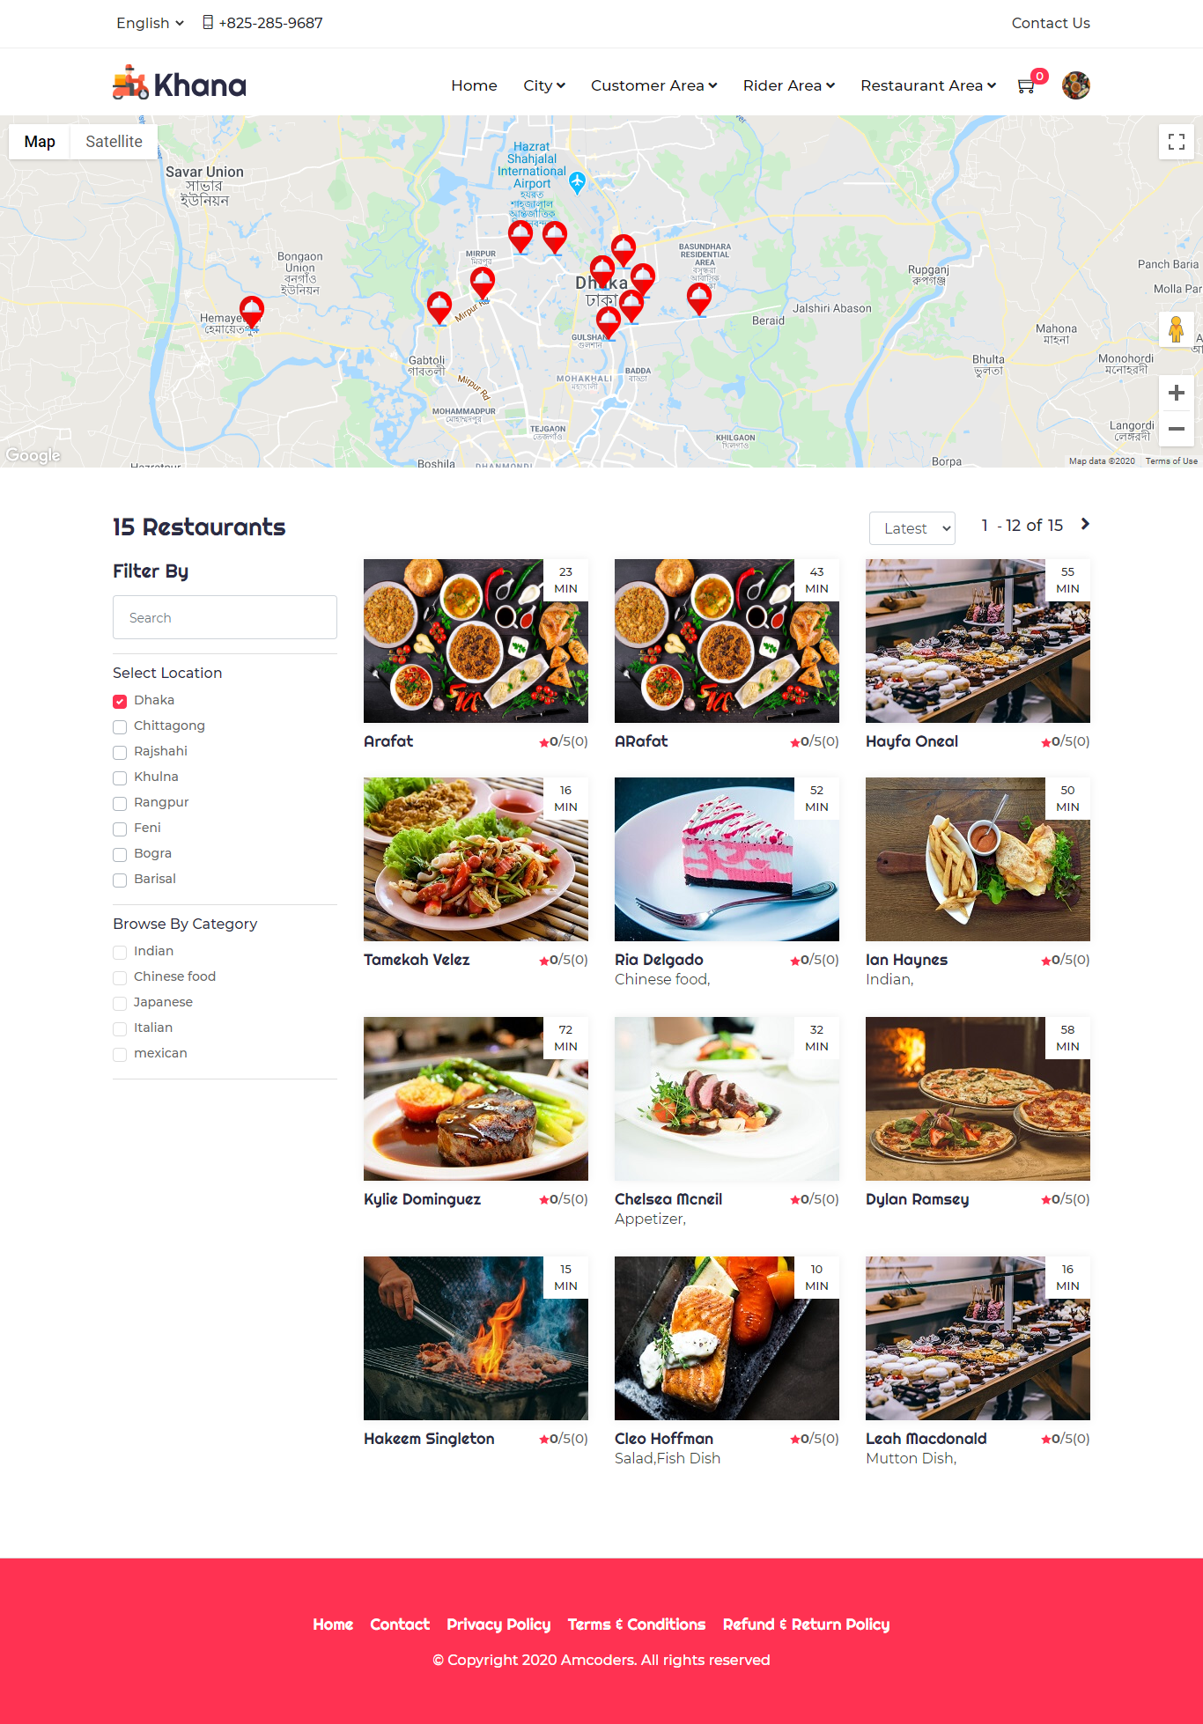Expand the Restaurant Area menu
Screen dimensions: 1203x1724
click(x=928, y=85)
